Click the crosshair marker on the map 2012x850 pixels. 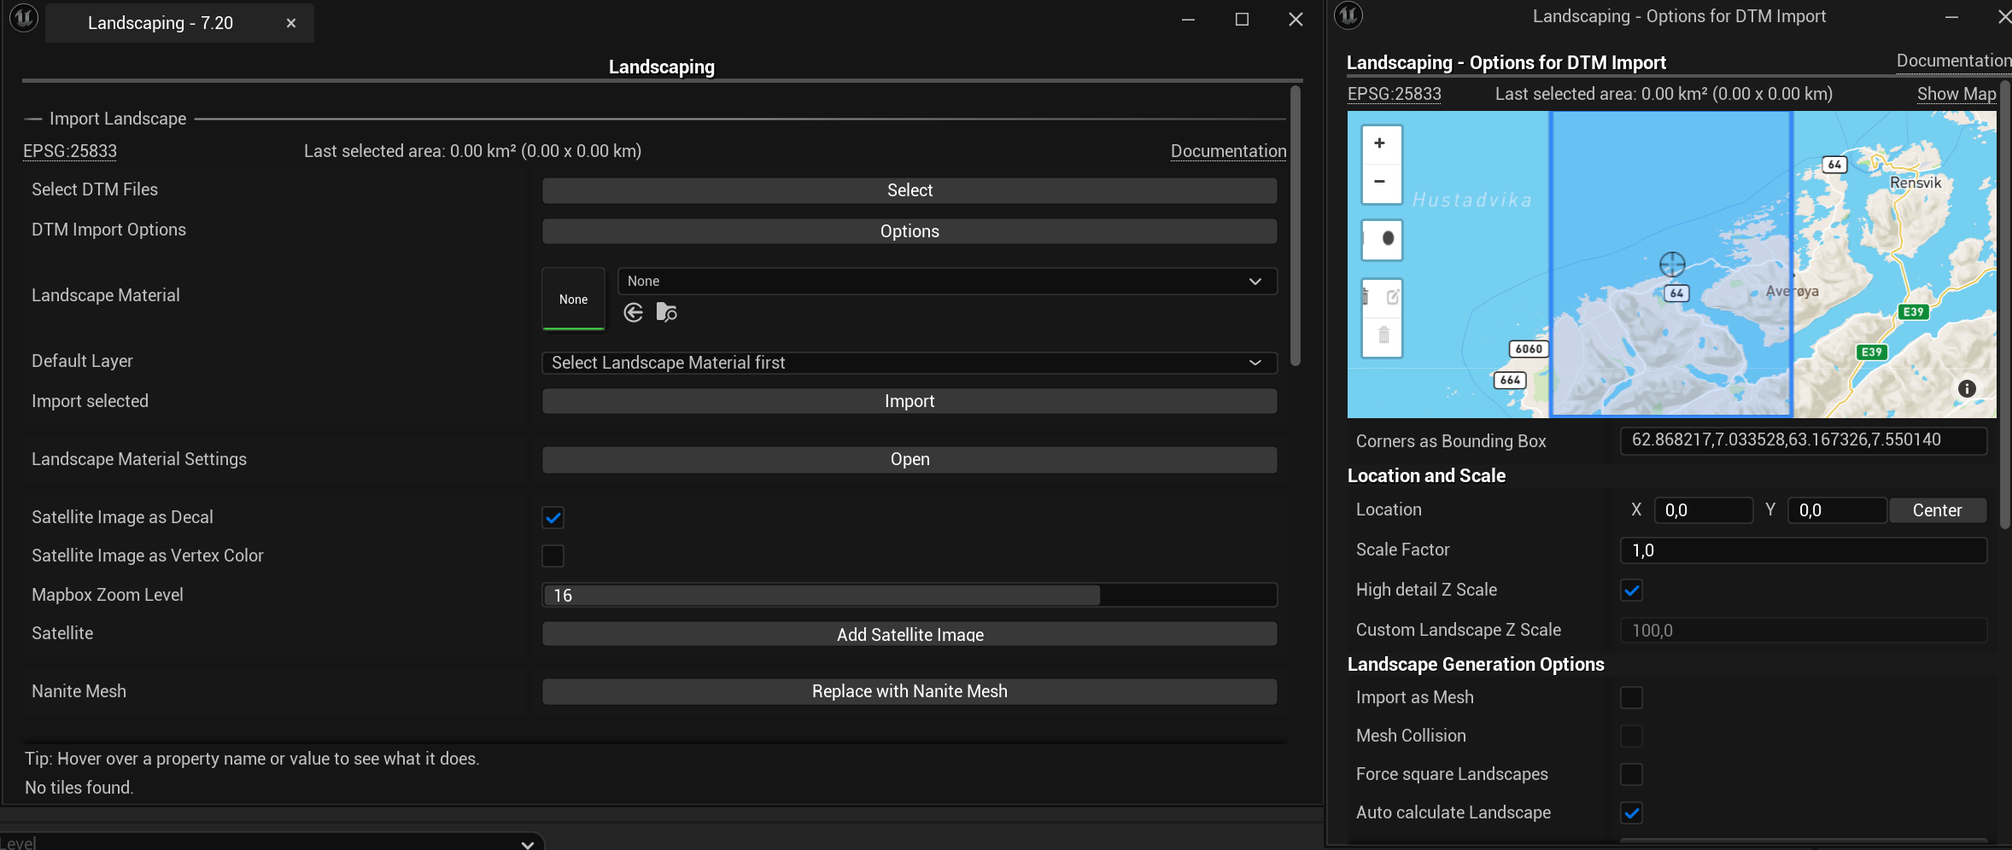[x=1671, y=264]
